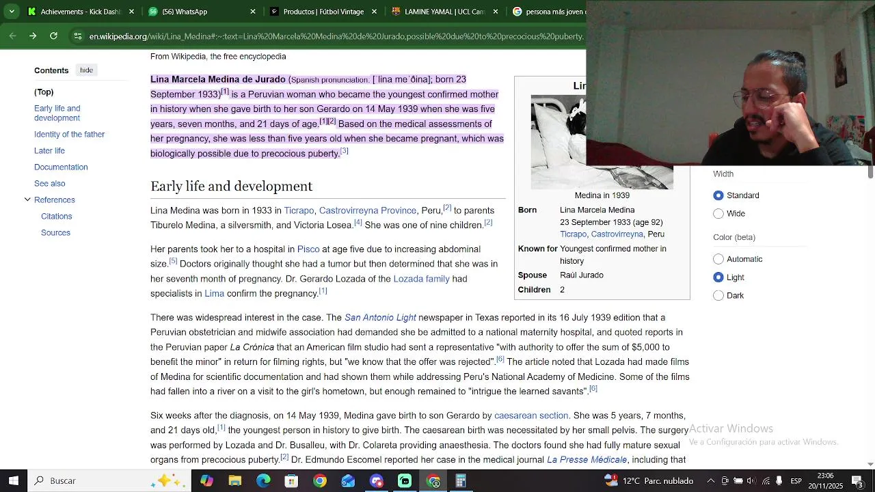The image size is (875, 492).
Task: Reload the Wikipedia page
Action: point(53,36)
